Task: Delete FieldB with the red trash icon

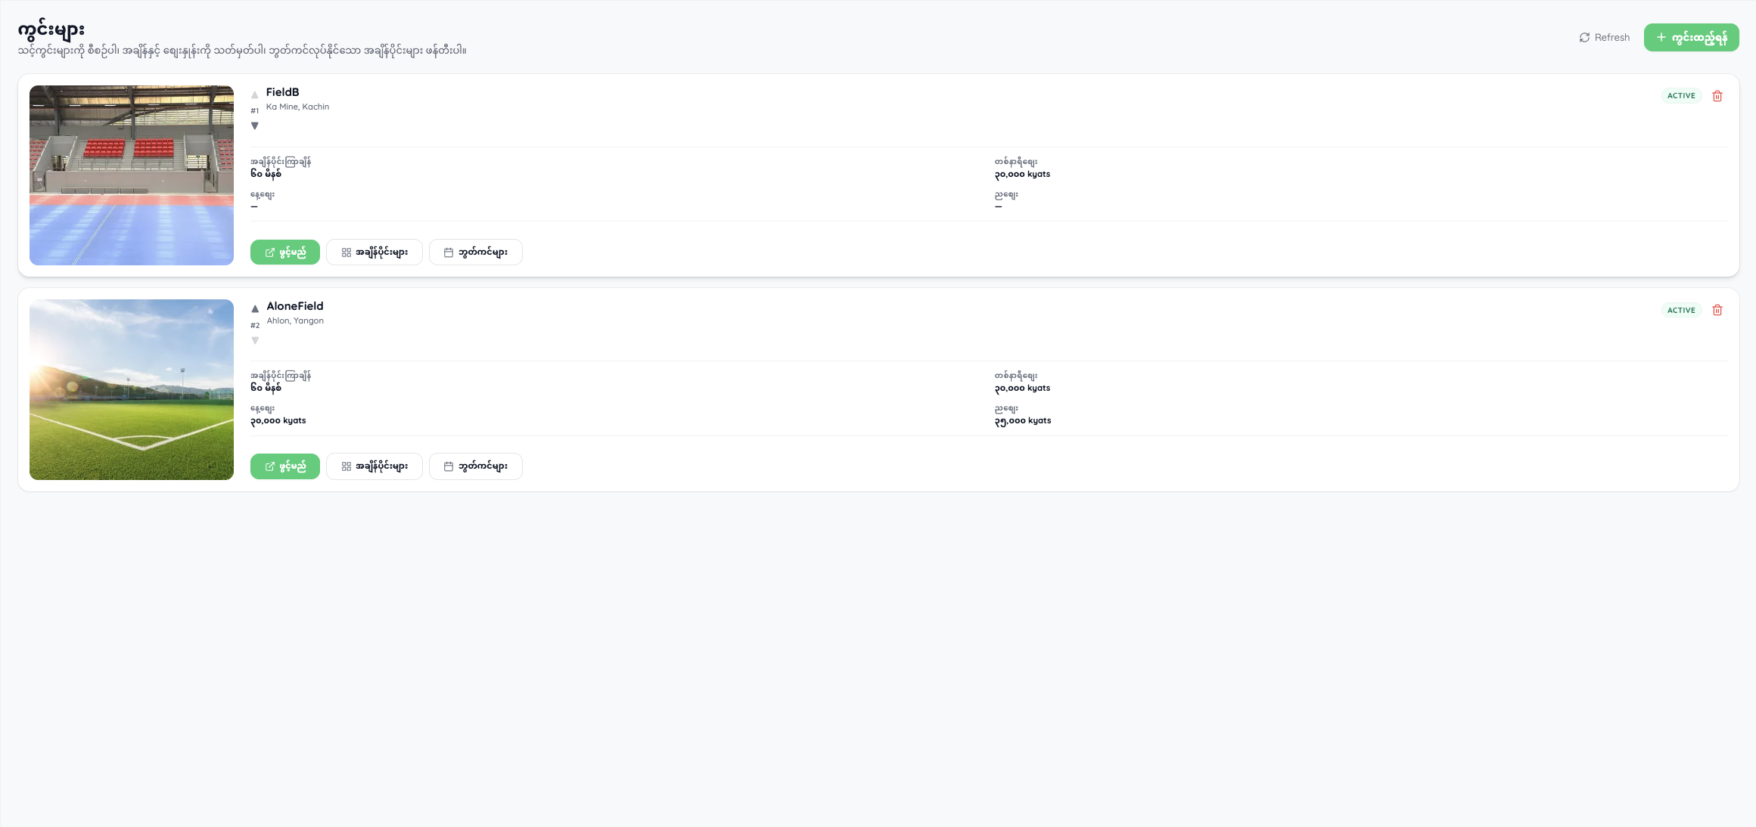Action: coord(1717,96)
